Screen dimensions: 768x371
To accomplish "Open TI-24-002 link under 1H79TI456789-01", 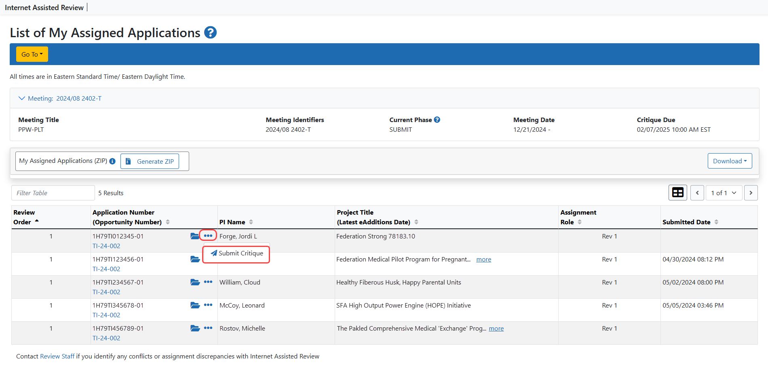I will point(106,338).
